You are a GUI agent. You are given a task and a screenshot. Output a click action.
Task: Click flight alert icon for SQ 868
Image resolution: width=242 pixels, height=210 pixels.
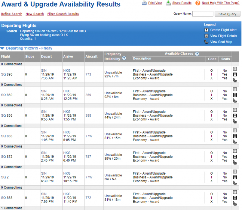click(235, 192)
